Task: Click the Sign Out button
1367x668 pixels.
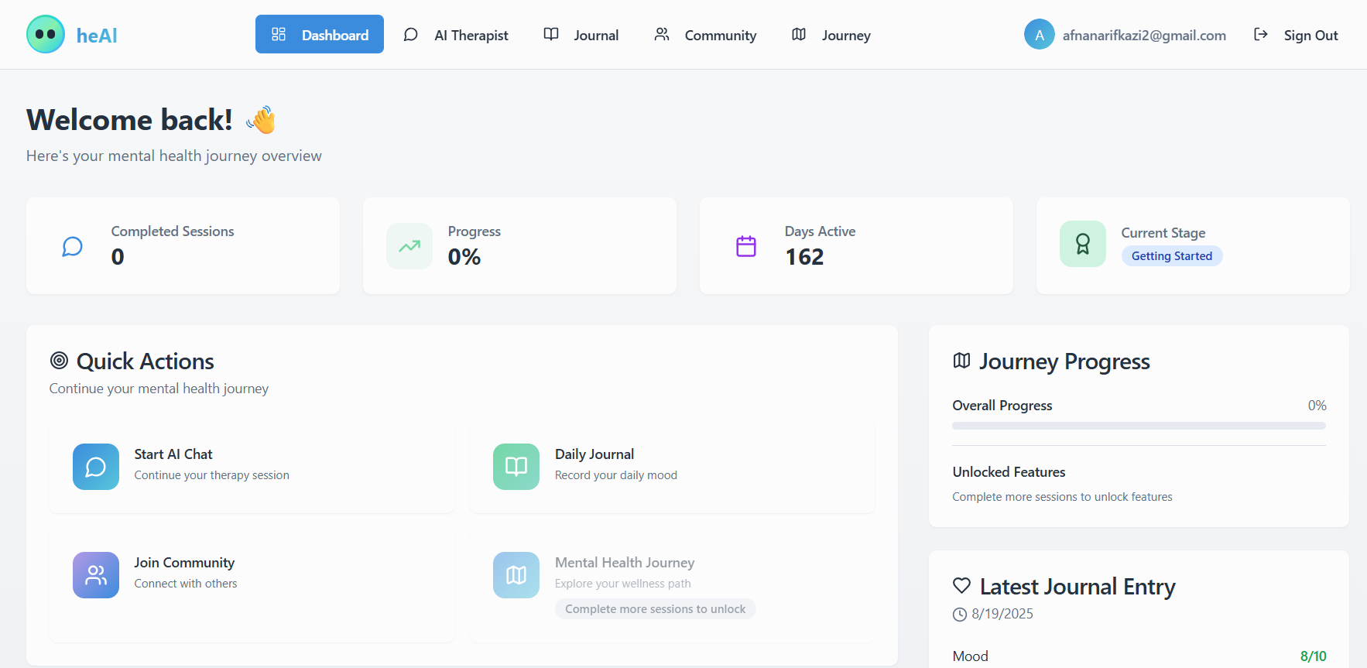Action: tap(1296, 34)
